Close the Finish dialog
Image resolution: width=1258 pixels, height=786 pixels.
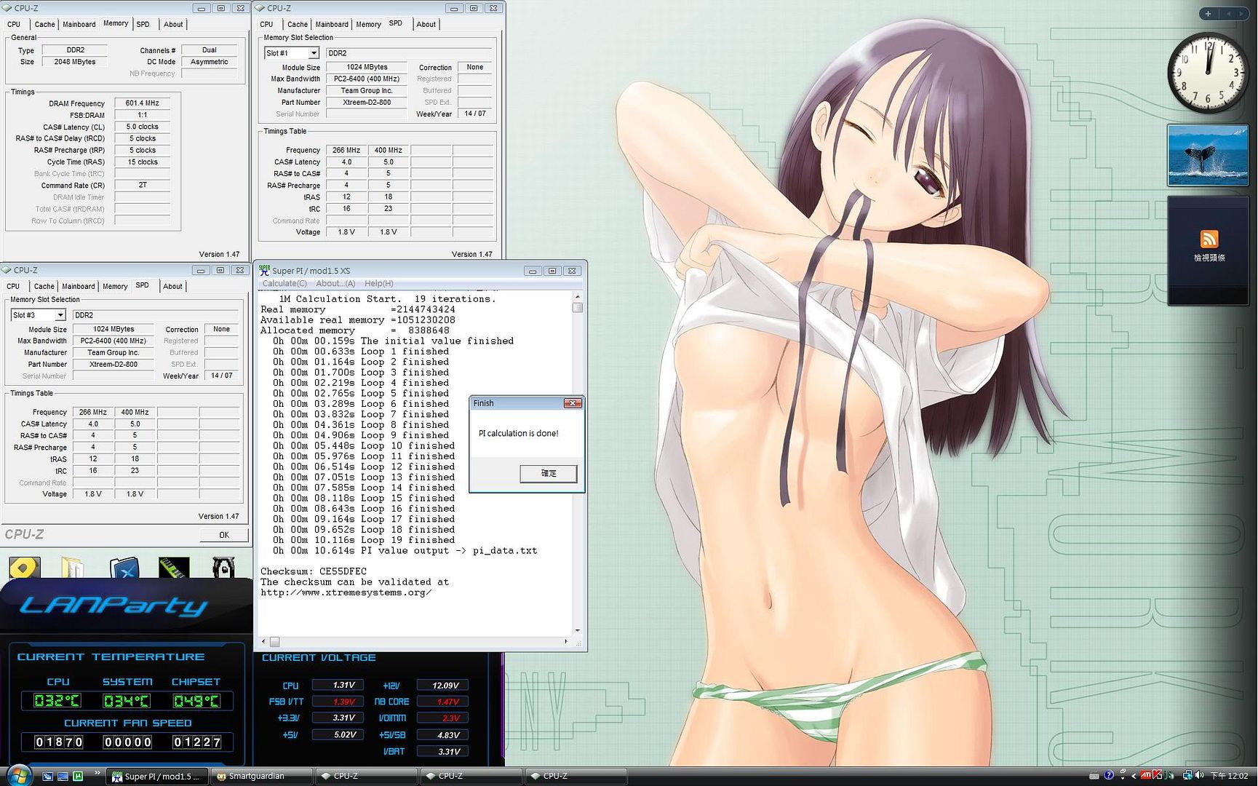click(573, 403)
